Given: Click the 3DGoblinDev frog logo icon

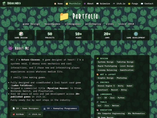Looking at the screenshot, I should pyautogui.click(x=4, y=3).
